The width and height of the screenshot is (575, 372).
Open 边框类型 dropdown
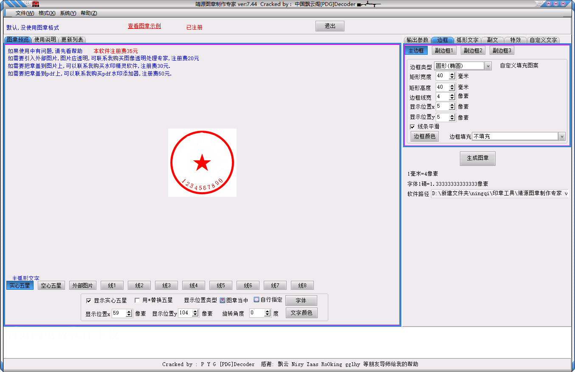click(488, 66)
